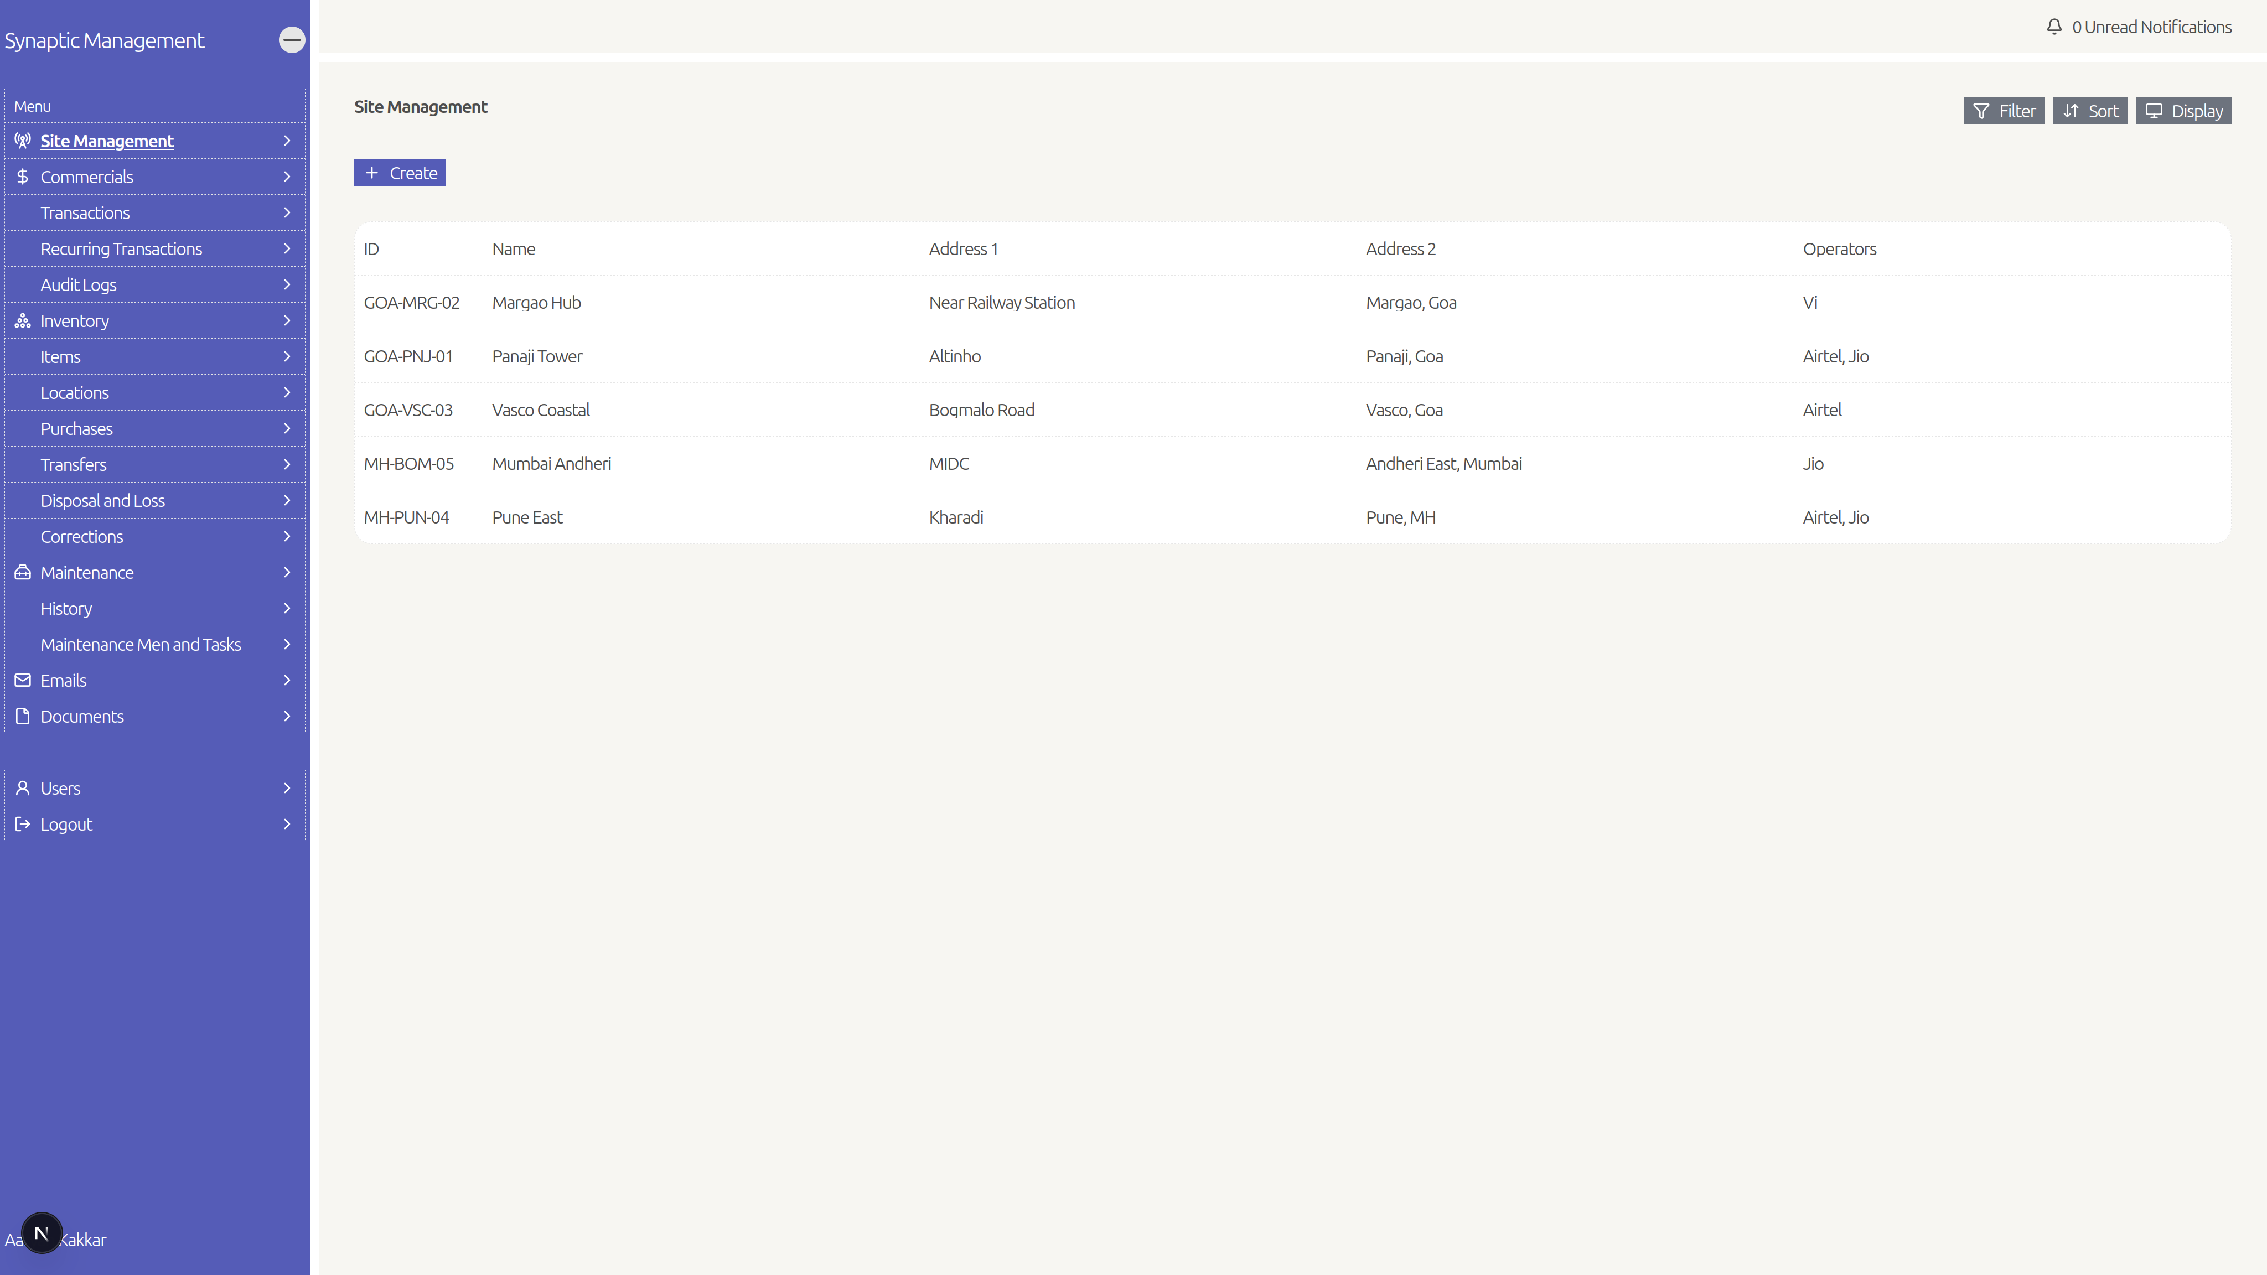Image resolution: width=2267 pixels, height=1275 pixels.
Task: Open Transactions menu item
Action: [155, 213]
